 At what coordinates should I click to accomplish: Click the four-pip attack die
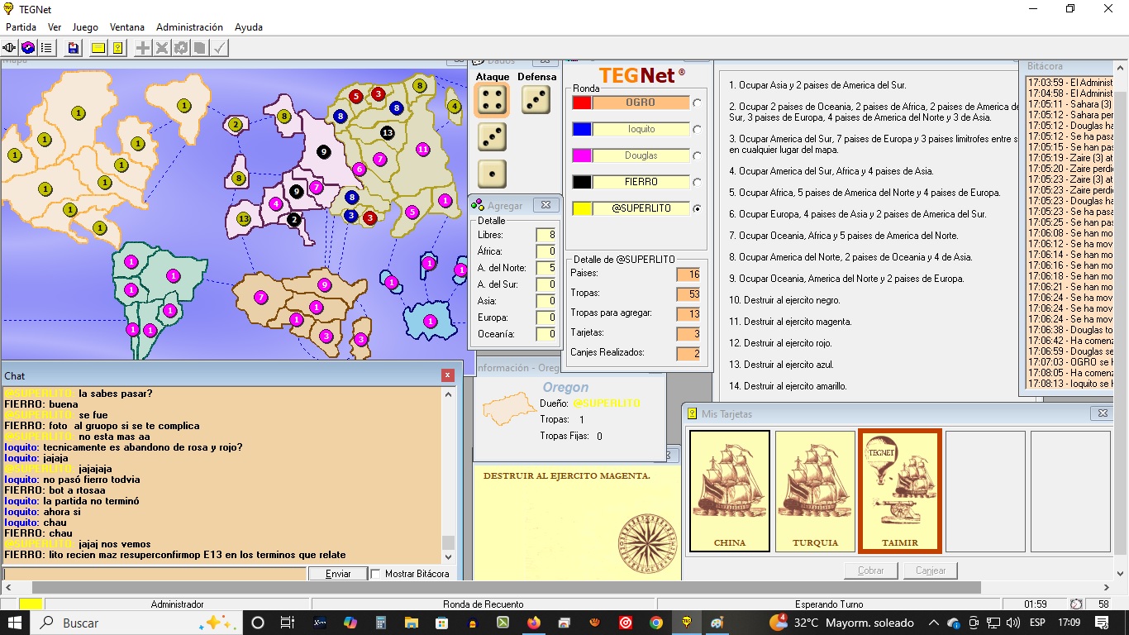coord(492,101)
